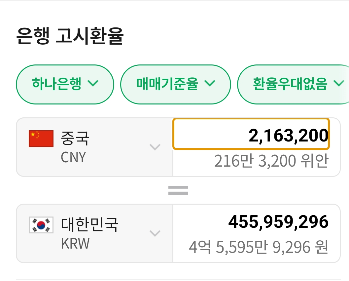Click the equals sign between currencies

(178, 190)
